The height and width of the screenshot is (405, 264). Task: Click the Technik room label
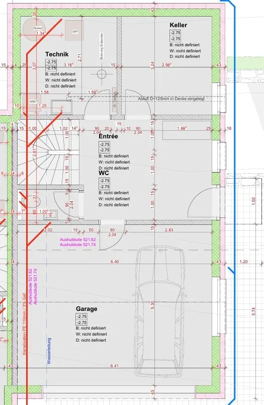pyautogui.click(x=57, y=54)
